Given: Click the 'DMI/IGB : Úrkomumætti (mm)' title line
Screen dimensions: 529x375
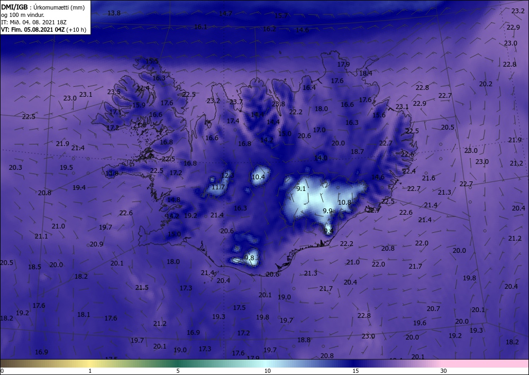Looking at the screenshot, I should coord(43,7).
